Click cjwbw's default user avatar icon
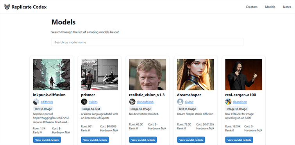The height and width of the screenshot is (145, 295). [180, 102]
